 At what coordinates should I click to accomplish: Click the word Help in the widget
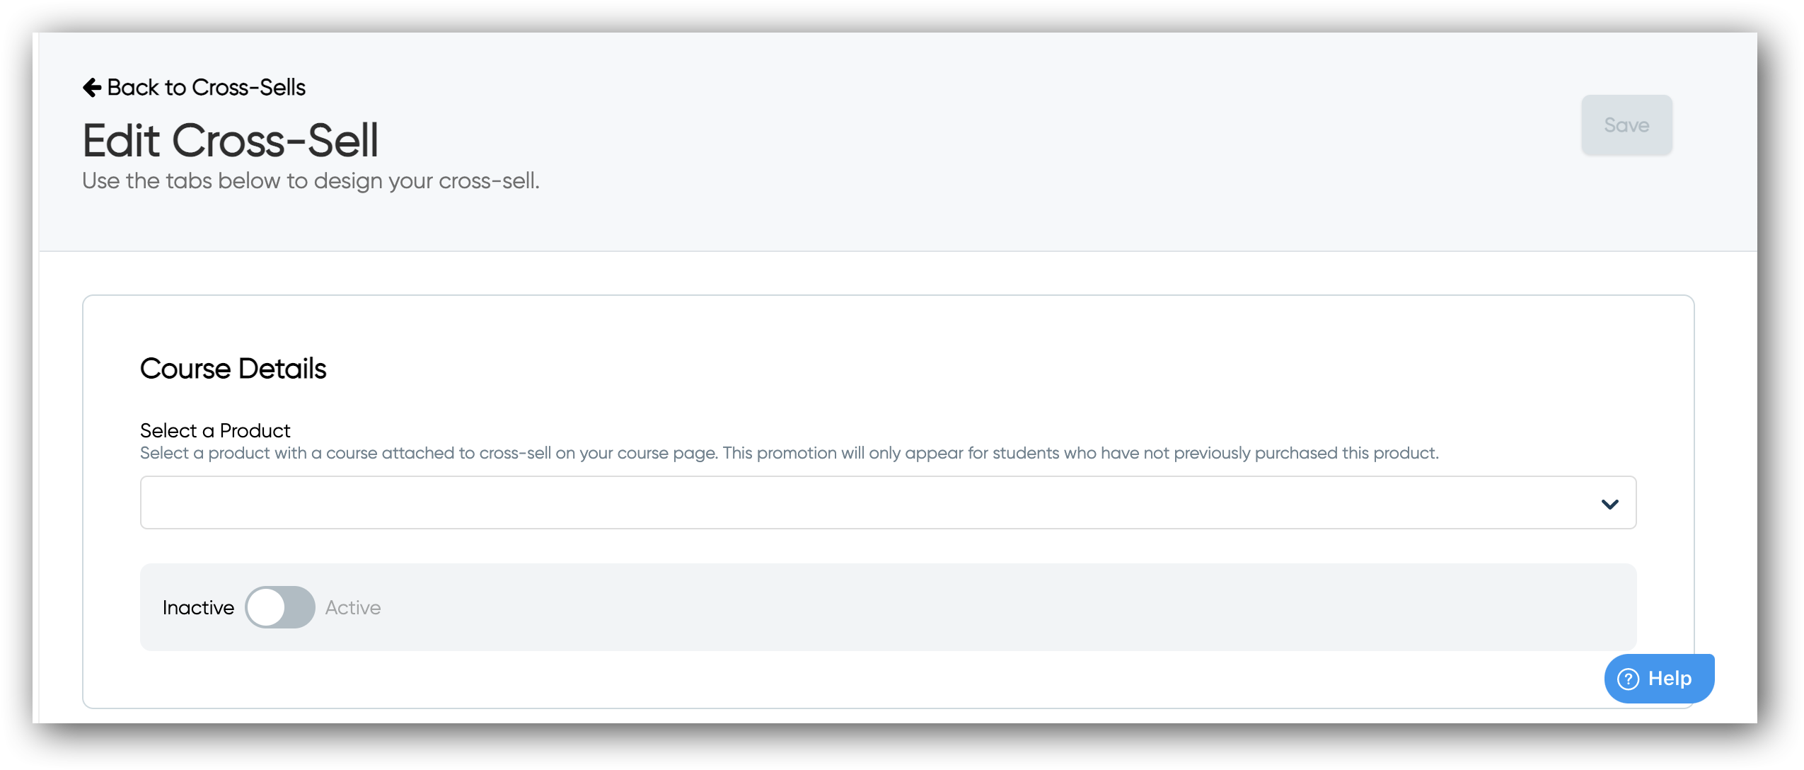pos(1670,679)
